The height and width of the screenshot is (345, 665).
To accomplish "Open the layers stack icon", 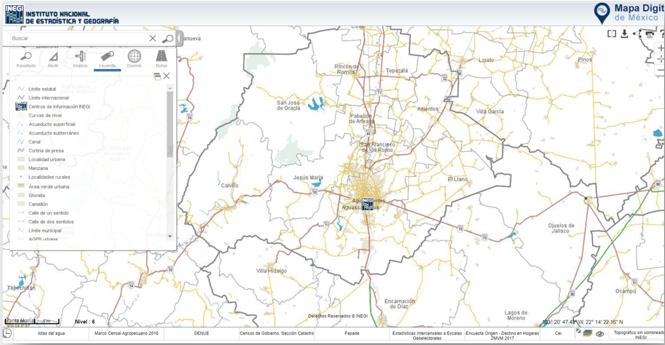I will [587, 333].
